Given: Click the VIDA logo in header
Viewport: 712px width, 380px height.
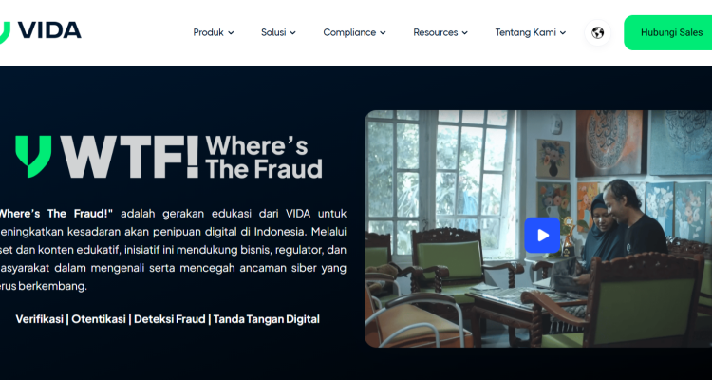Looking at the screenshot, I should 40,32.
